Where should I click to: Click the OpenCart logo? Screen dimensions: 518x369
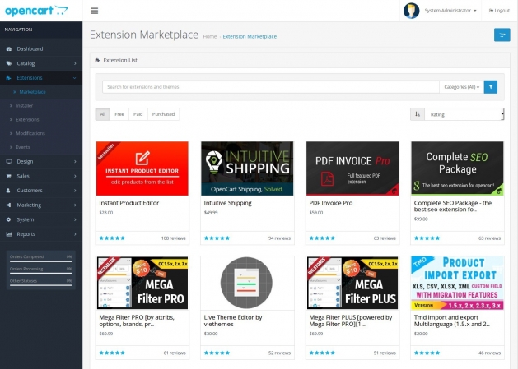pyautogui.click(x=37, y=10)
